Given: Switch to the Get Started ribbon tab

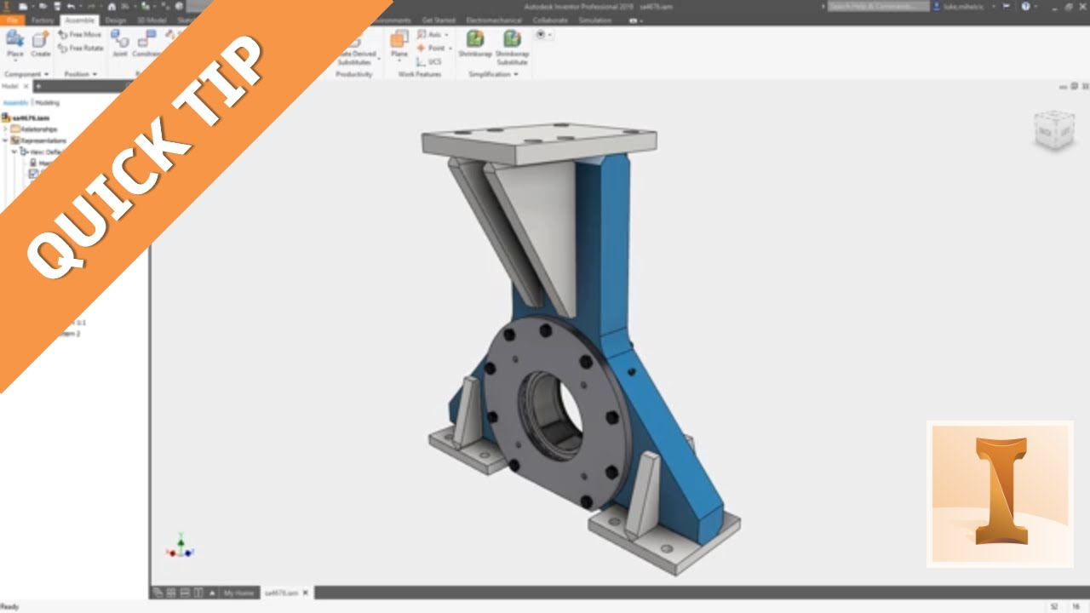Looking at the screenshot, I should coord(439,20).
